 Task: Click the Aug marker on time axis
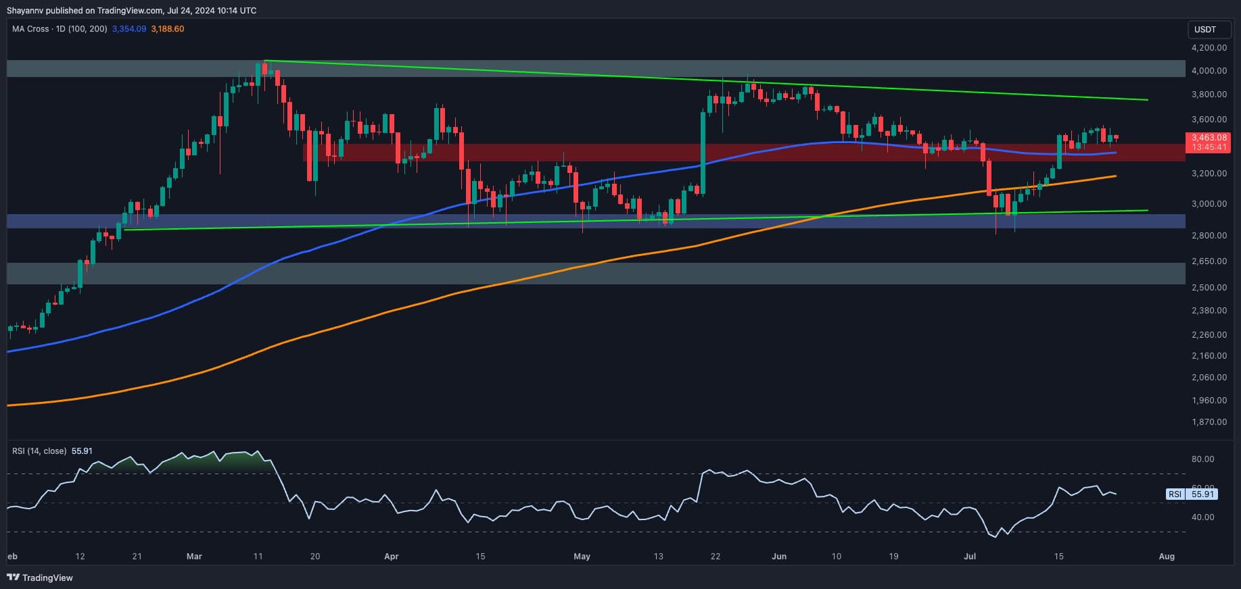(1166, 557)
